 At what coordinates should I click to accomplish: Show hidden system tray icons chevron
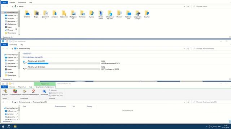click(206, 126)
